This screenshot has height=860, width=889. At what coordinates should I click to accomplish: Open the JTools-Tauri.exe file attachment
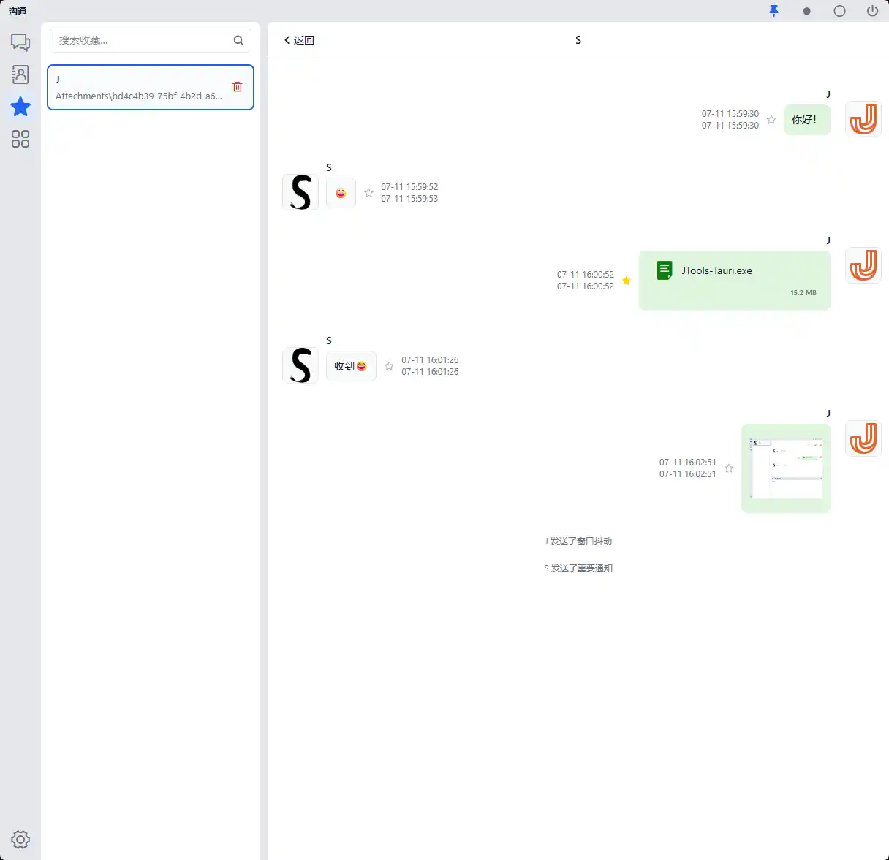point(735,281)
